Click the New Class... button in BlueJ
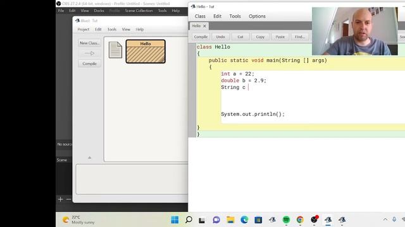405x227 pixels. (x=89, y=43)
